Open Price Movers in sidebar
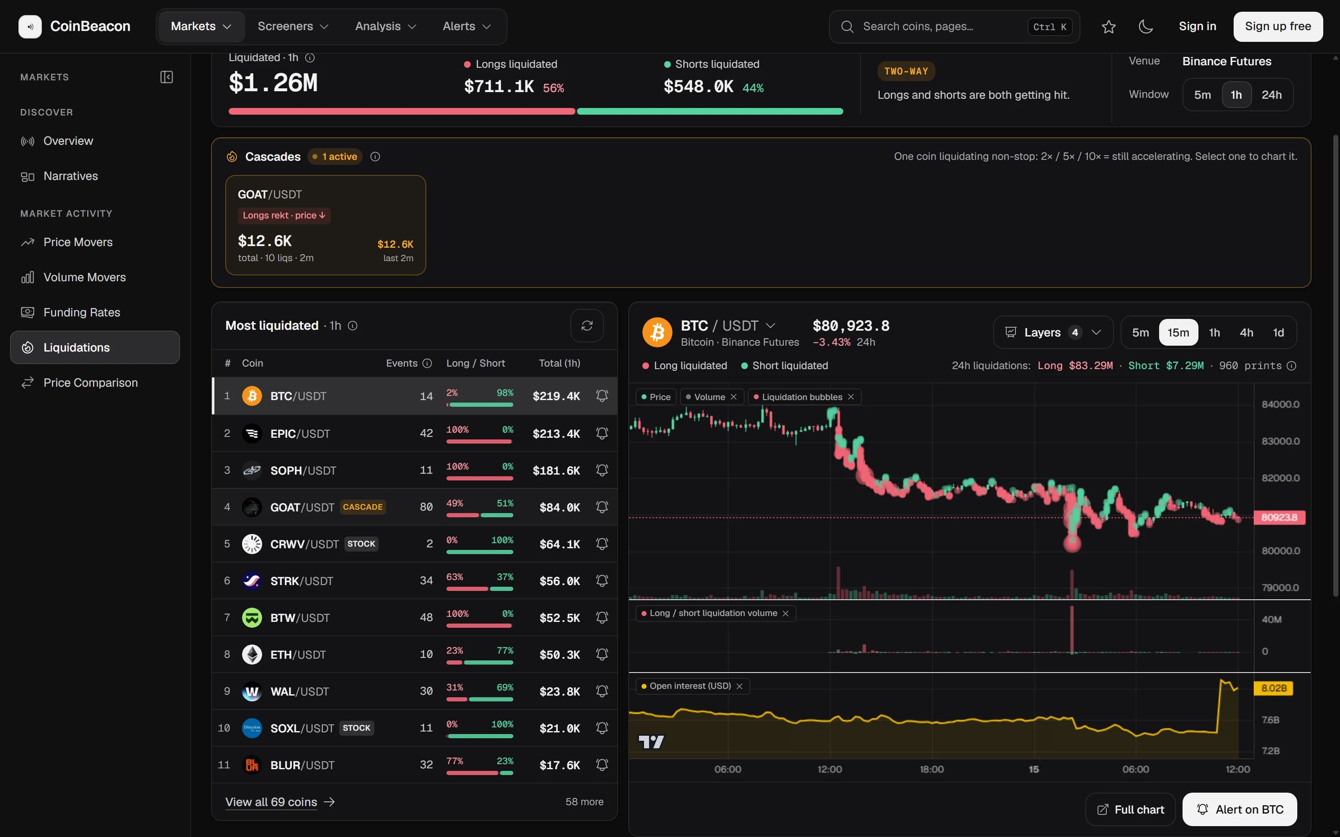The width and height of the screenshot is (1340, 837). pyautogui.click(x=95, y=242)
